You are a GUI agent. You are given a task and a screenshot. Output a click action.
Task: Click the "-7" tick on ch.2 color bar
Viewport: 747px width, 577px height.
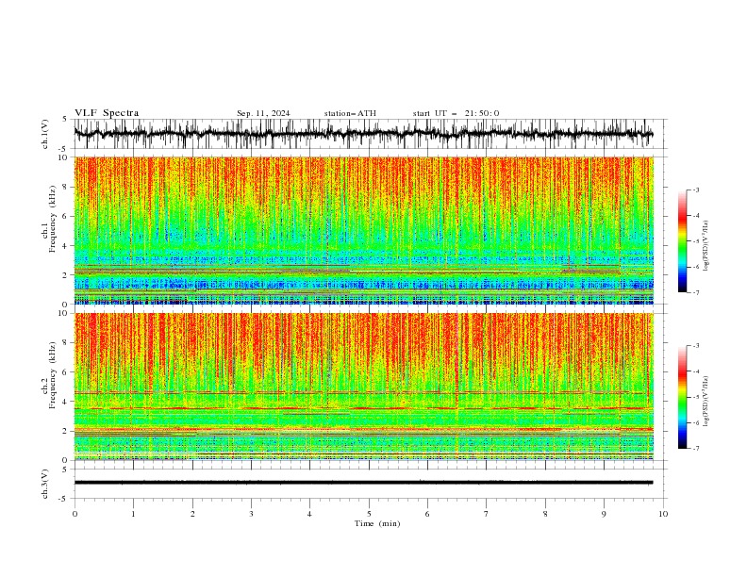click(x=696, y=448)
